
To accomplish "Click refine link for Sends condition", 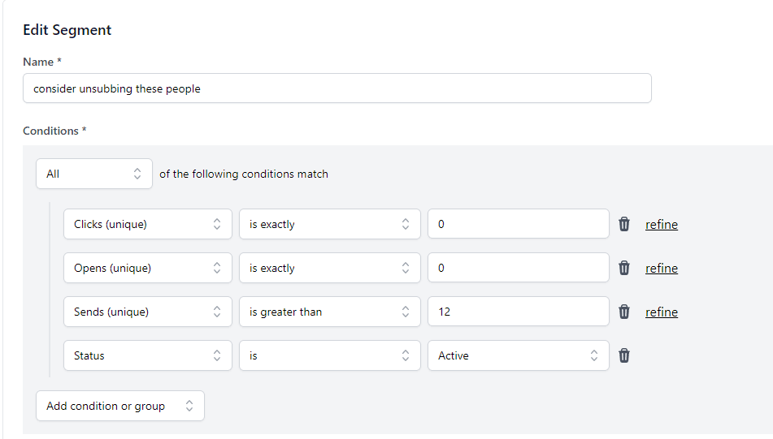I will click(x=662, y=312).
